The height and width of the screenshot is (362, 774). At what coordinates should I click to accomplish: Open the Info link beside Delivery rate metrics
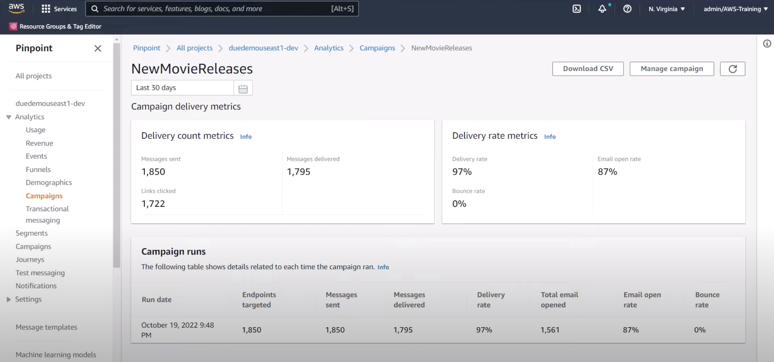549,137
